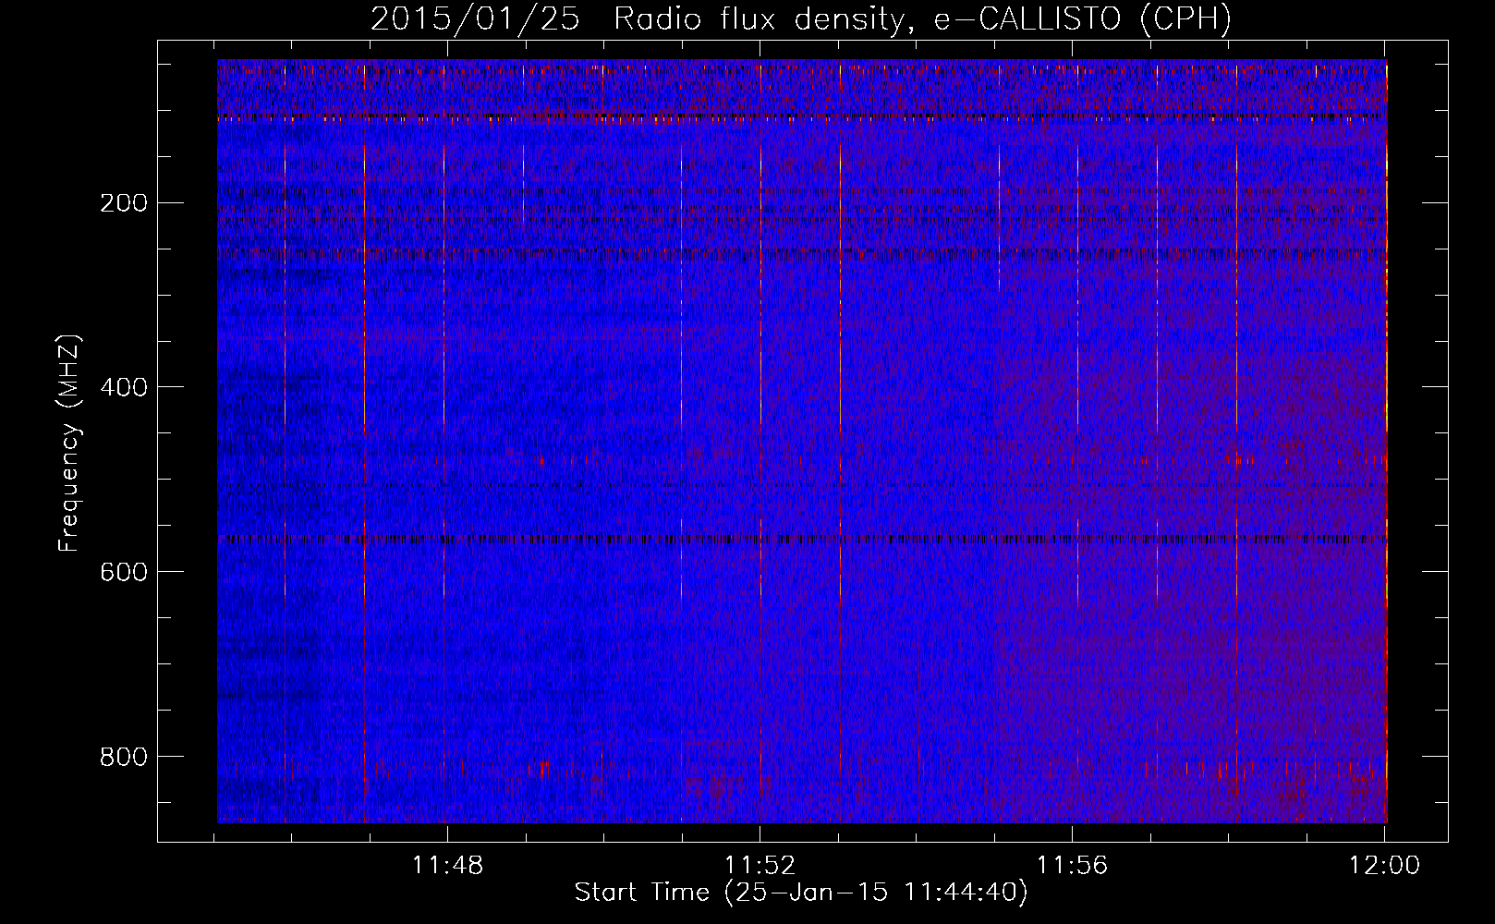
Task: Click the 11:48 time tick label
Action: 447,866
